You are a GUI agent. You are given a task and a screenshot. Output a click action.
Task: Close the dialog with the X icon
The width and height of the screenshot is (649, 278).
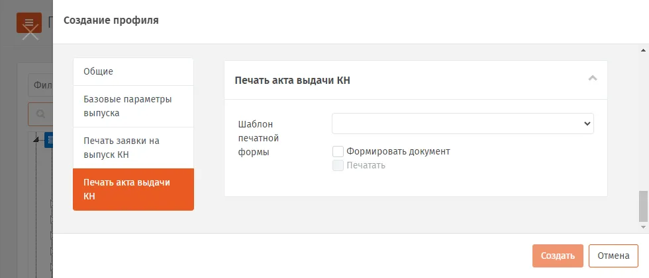(30, 32)
